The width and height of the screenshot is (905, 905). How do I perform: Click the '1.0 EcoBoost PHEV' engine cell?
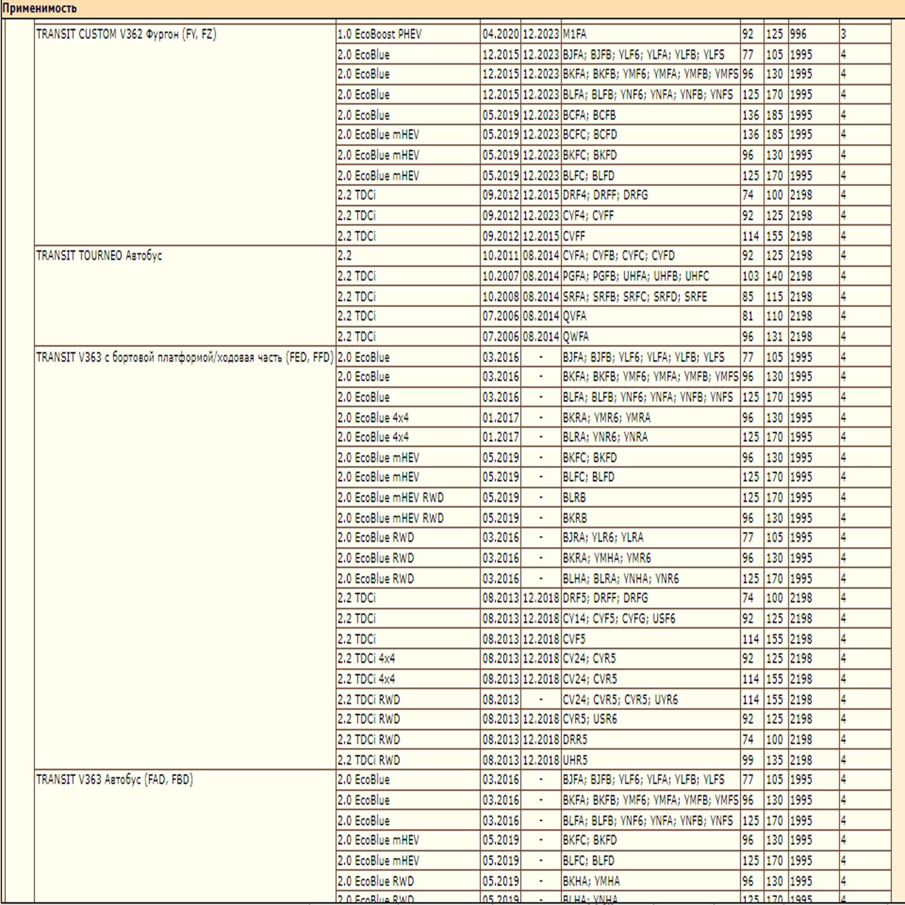(x=408, y=34)
